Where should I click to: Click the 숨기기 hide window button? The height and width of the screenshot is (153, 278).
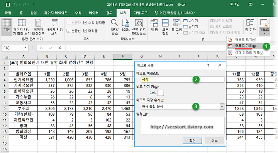click(x=191, y=27)
